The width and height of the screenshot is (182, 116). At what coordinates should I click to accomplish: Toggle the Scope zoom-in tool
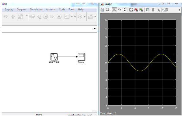pyautogui.click(x=114, y=10)
